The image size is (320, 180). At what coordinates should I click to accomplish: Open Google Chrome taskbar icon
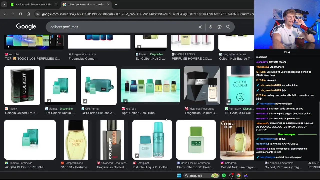pyautogui.click(x=238, y=176)
